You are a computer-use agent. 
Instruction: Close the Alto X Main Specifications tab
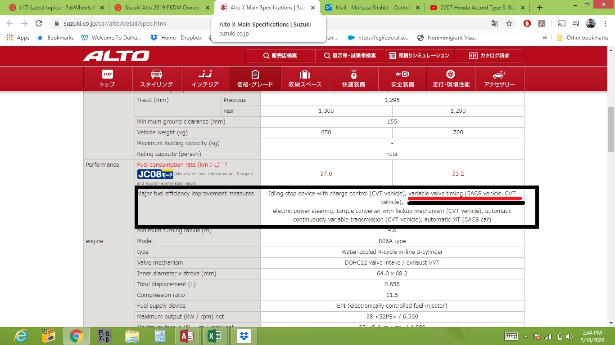click(312, 8)
